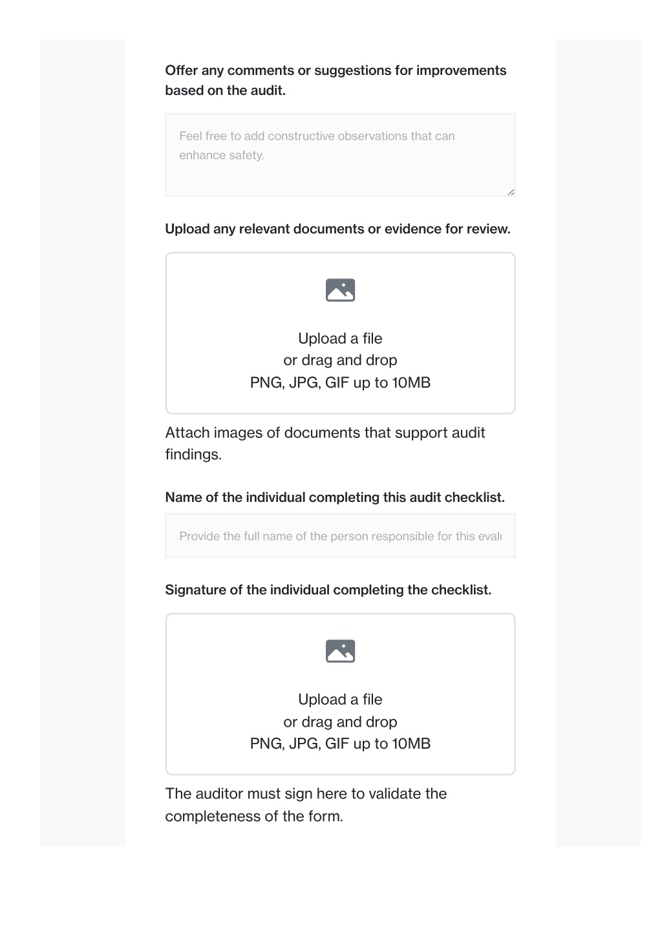Click "Upload a file" under relevant documents
Viewport: 662px width, 936px height.
(340, 338)
